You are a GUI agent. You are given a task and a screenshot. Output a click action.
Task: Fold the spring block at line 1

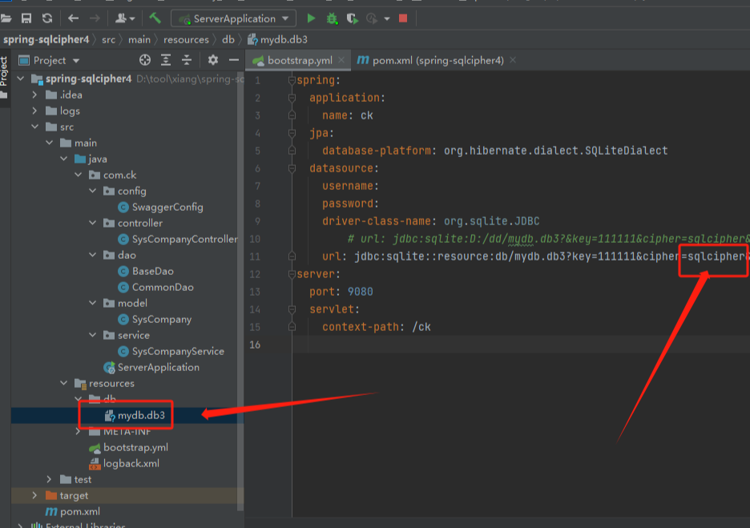click(x=292, y=80)
